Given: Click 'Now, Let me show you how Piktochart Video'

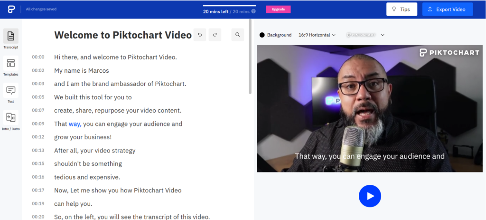Looking at the screenshot, I should [118, 190].
